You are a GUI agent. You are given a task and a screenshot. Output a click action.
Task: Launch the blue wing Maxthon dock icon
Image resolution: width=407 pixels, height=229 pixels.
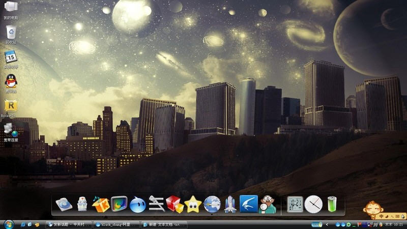click(248, 205)
